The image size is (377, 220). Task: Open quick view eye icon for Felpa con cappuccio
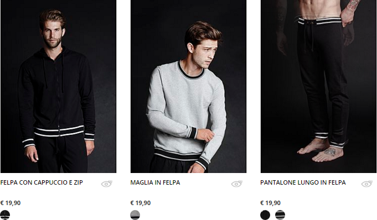pos(106,184)
